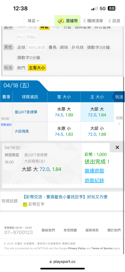
Task: Open 訊息 messages
Action: click(114, 21)
